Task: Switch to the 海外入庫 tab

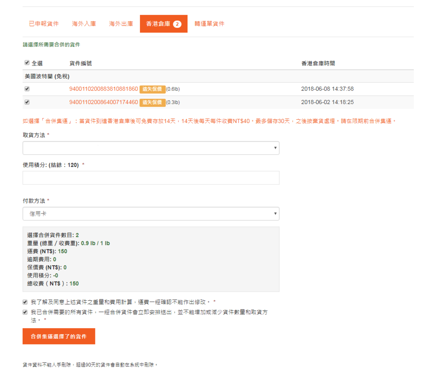Action: click(84, 24)
